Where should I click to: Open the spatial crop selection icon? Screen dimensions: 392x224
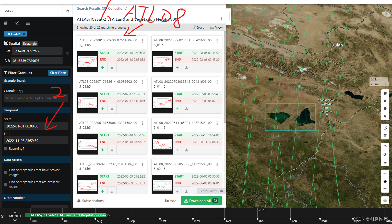(17, 23)
